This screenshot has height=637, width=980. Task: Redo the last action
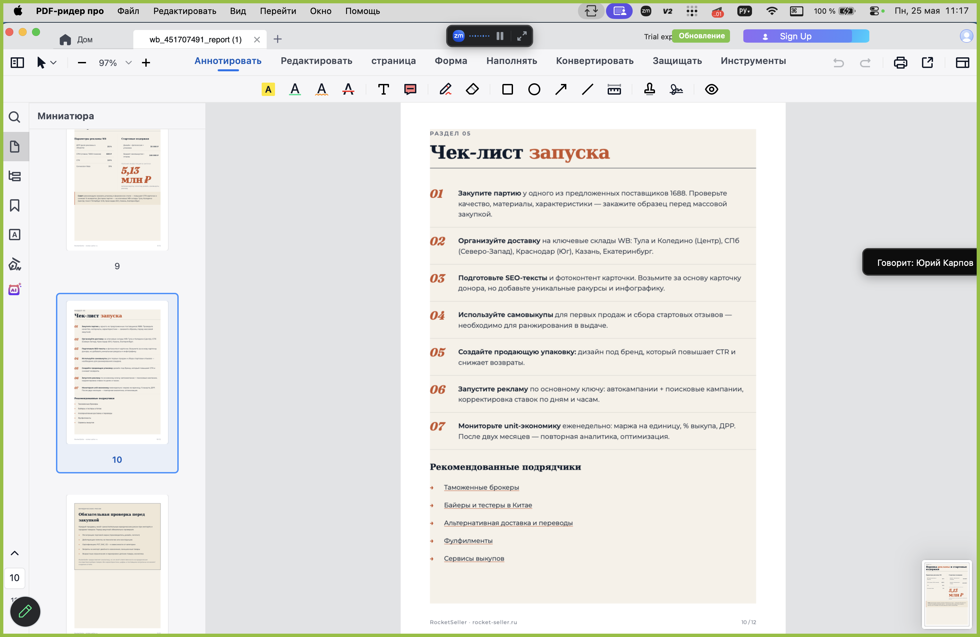865,63
